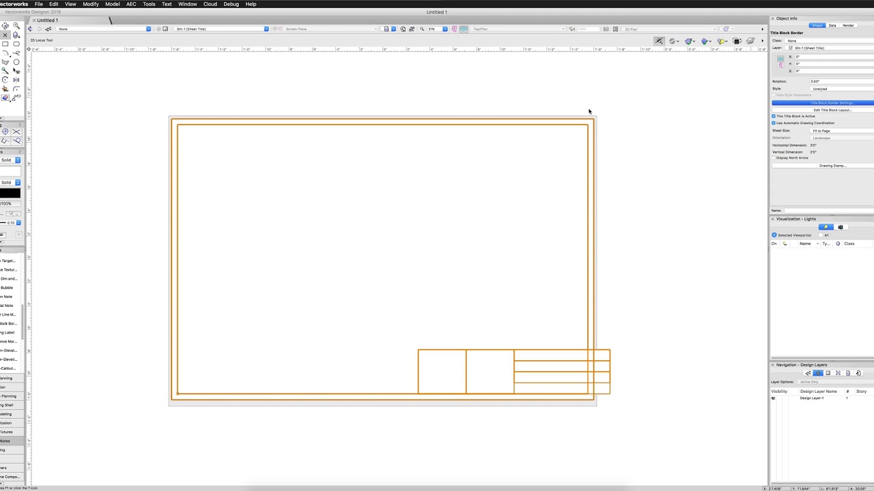
Task: Click the lights tab in Visualization palette
Action: pos(826,227)
